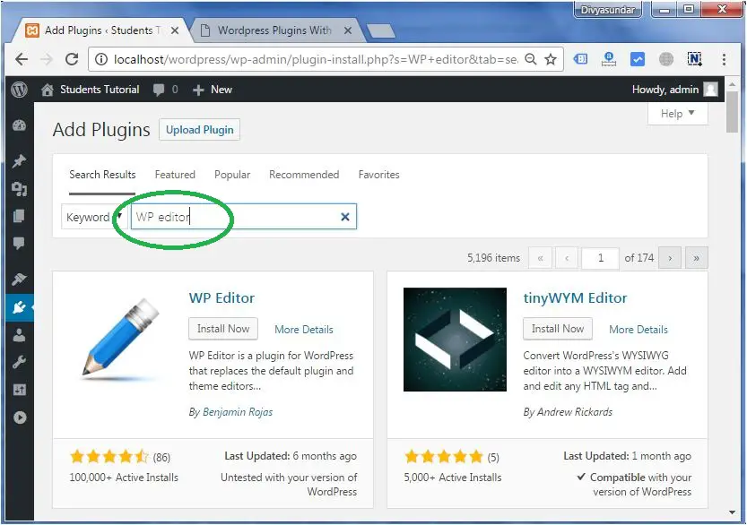Viewport: 747px width, 525px height.
Task: Click the WordPress logo in admin bar
Action: 19,90
